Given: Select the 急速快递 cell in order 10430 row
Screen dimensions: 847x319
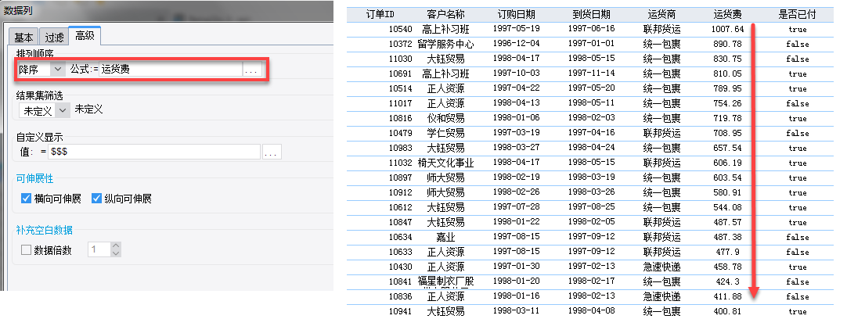Looking at the screenshot, I should (x=661, y=267).
